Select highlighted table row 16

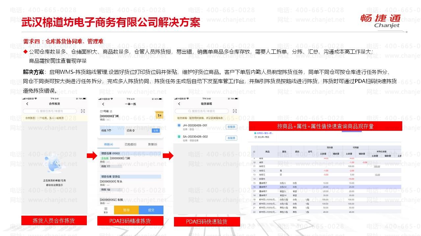(x=326, y=187)
